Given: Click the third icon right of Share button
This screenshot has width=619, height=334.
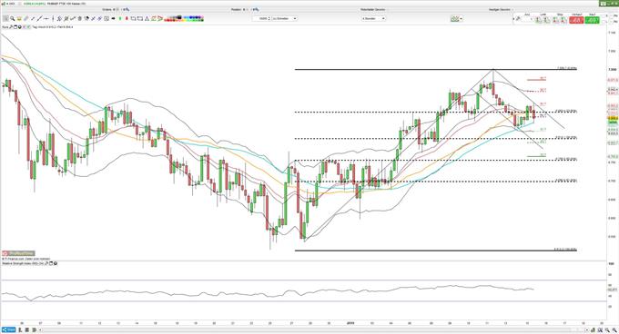Looking at the screenshot, I should pyautogui.click(x=35, y=329).
